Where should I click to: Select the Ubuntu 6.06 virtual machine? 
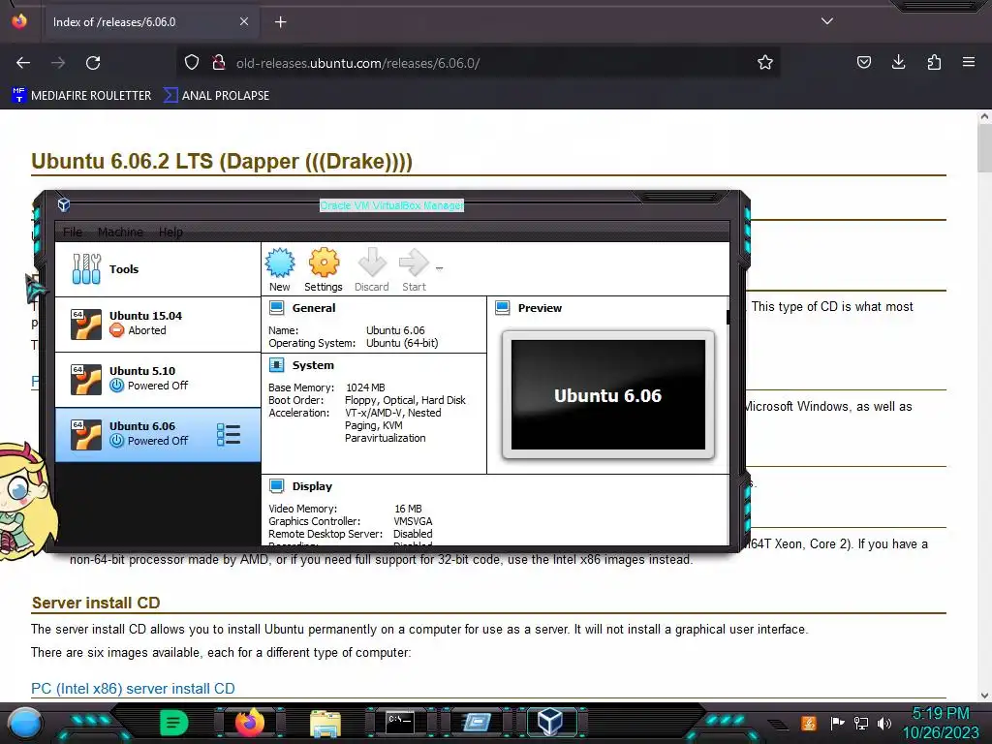click(x=158, y=435)
